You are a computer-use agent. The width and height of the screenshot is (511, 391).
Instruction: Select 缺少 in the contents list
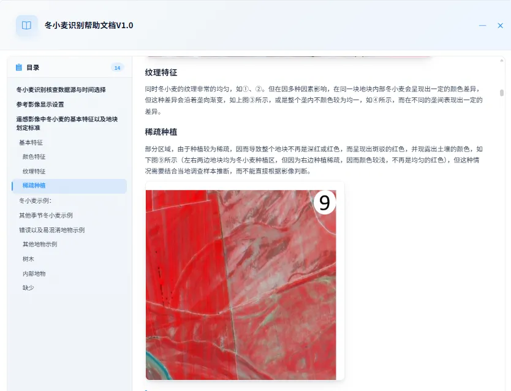tap(28, 287)
